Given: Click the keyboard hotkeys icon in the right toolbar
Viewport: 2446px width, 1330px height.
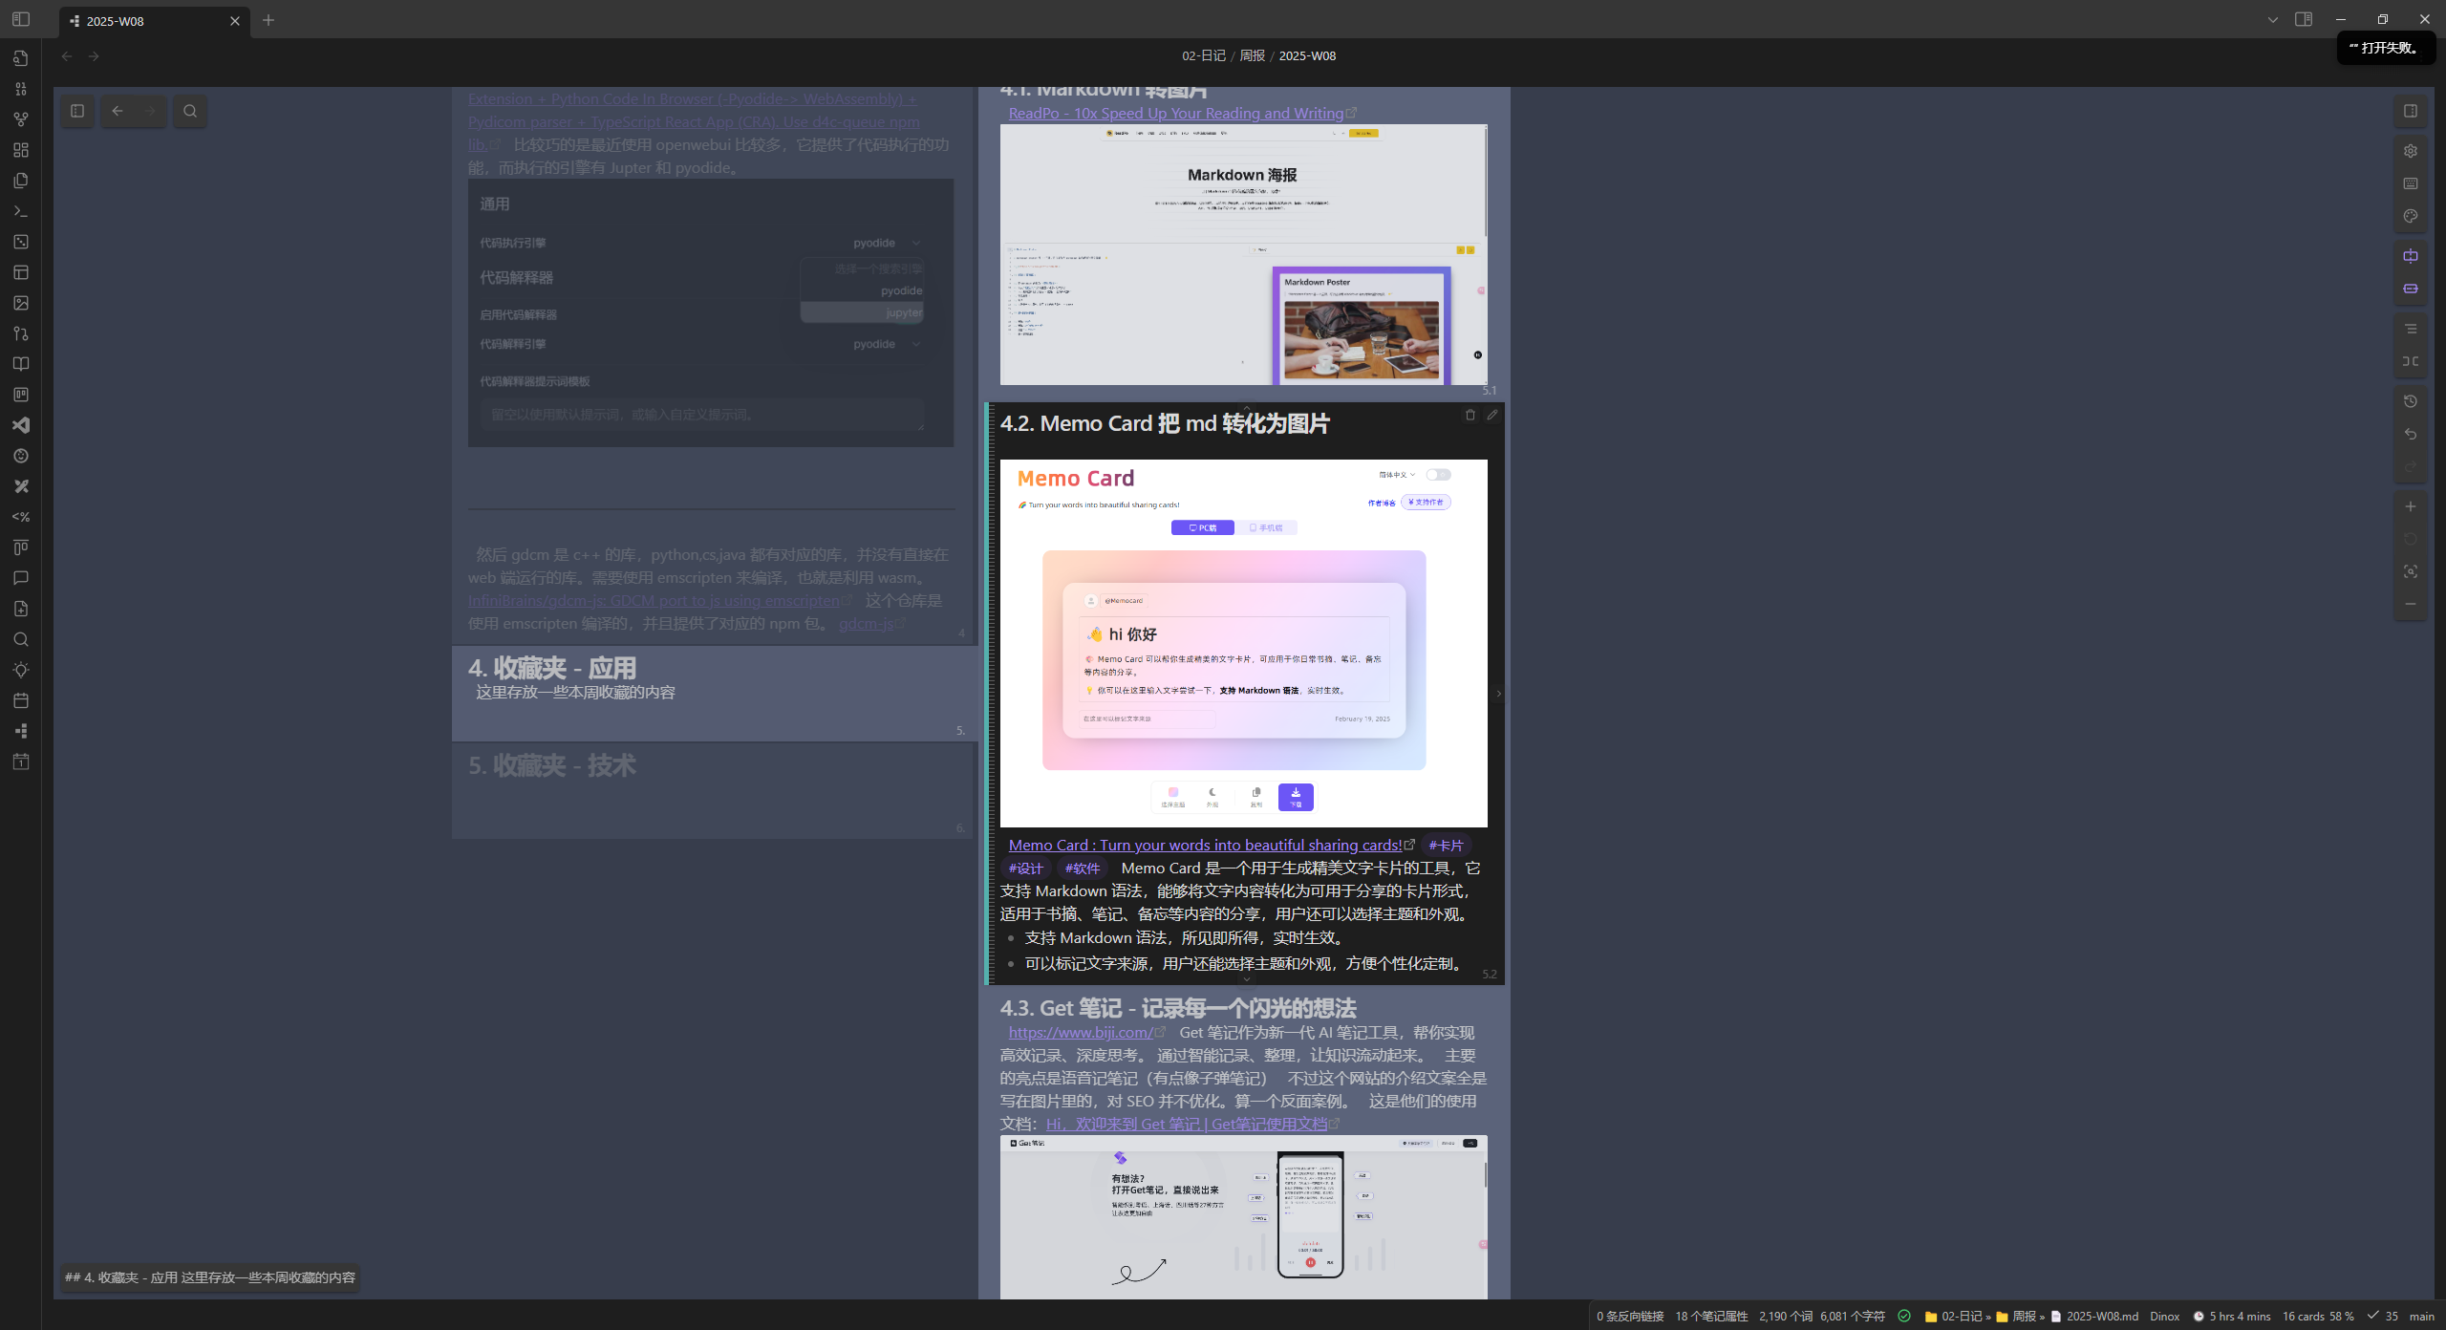Looking at the screenshot, I should click(x=2411, y=183).
